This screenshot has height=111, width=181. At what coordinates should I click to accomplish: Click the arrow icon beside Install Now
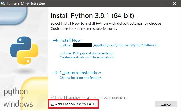click(55, 40)
